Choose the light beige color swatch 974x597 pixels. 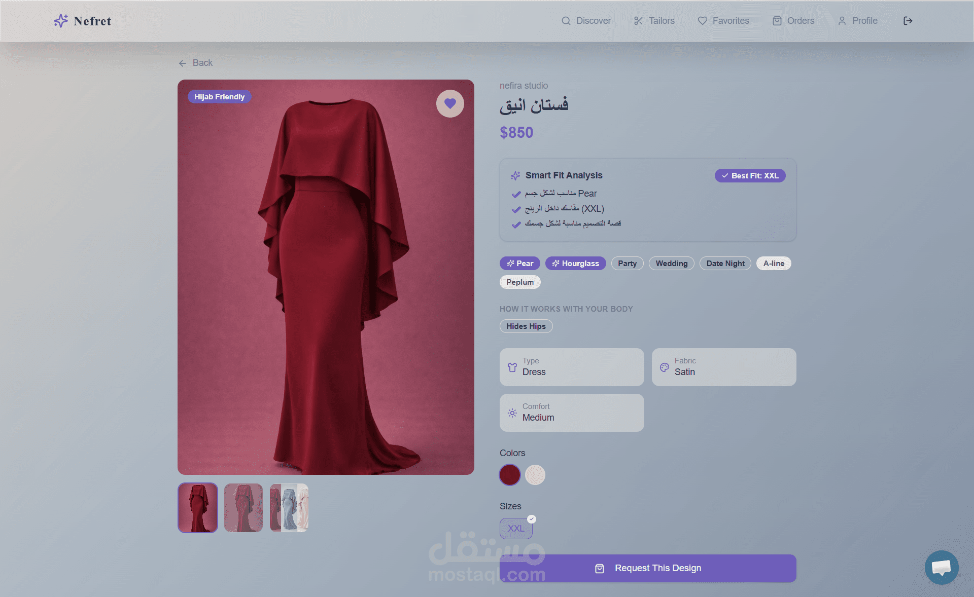(x=535, y=475)
